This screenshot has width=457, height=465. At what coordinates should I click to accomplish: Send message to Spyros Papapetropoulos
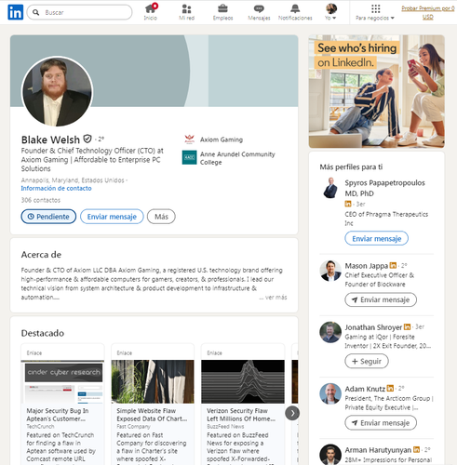pyautogui.click(x=376, y=238)
